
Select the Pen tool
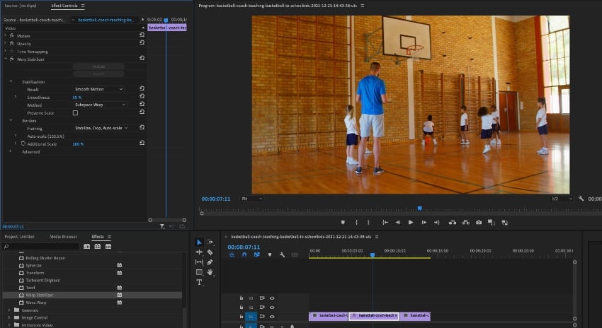click(x=210, y=262)
